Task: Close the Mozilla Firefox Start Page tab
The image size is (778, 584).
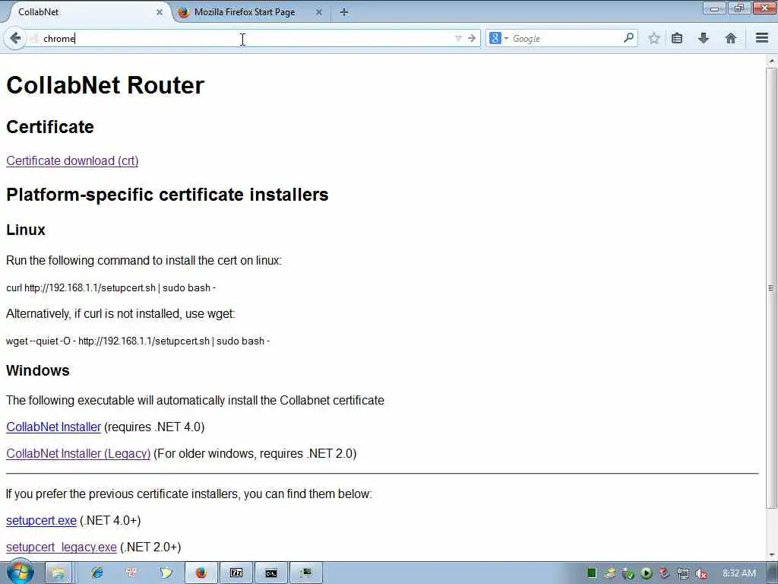Action: pos(319,12)
